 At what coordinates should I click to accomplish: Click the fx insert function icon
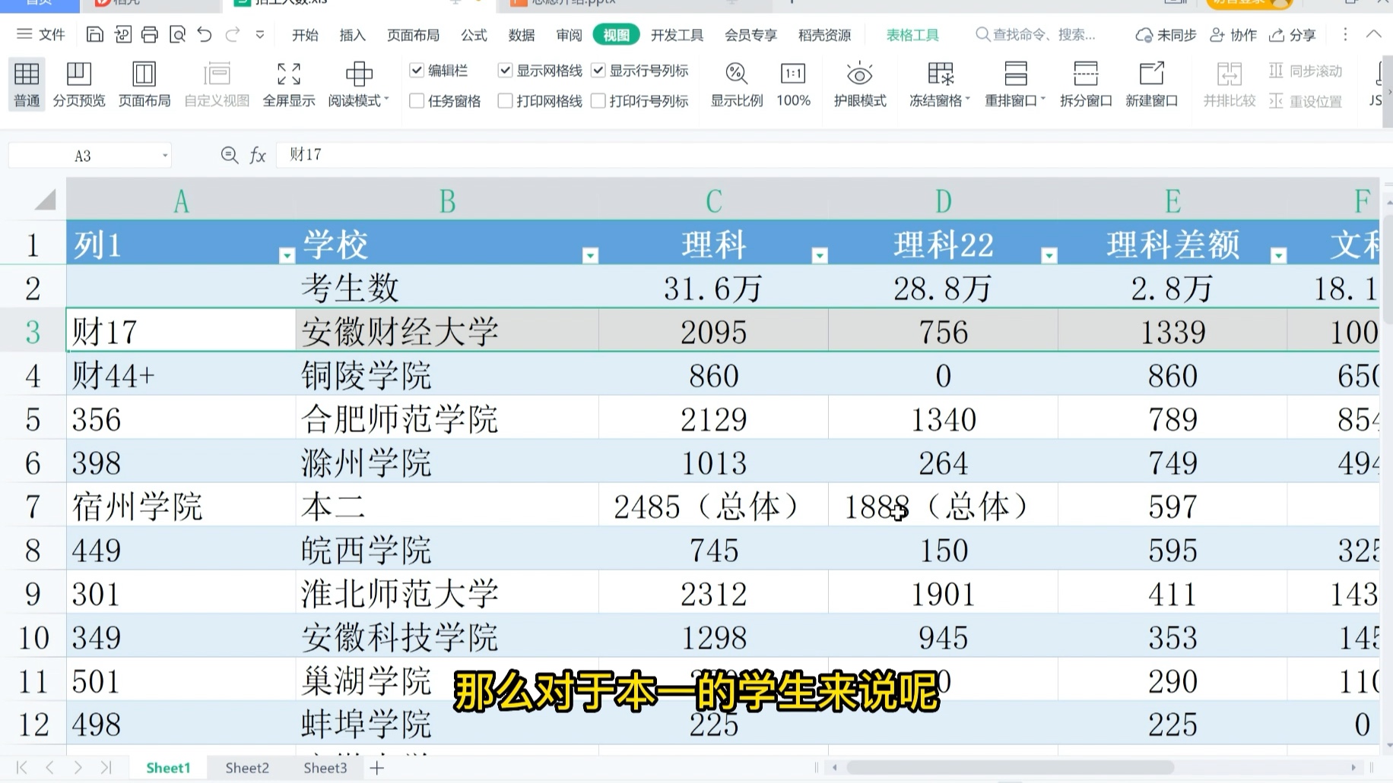coord(258,156)
